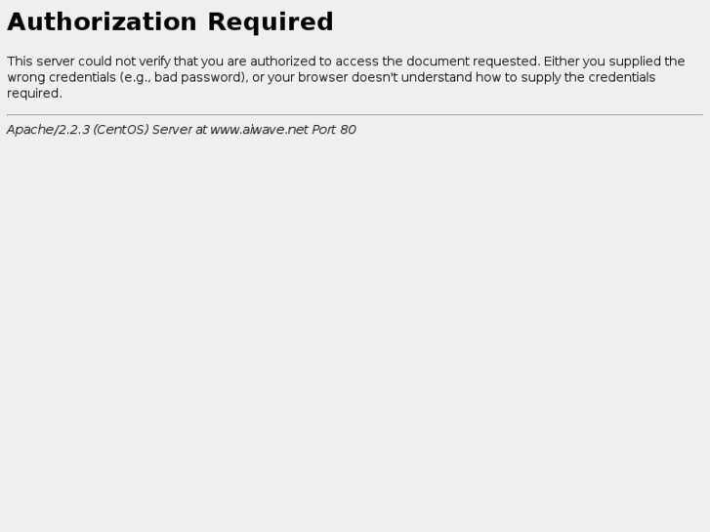Click the Apache/2.2.3 server signature text
Image resolution: width=710 pixels, height=532 pixels.
[182, 130]
